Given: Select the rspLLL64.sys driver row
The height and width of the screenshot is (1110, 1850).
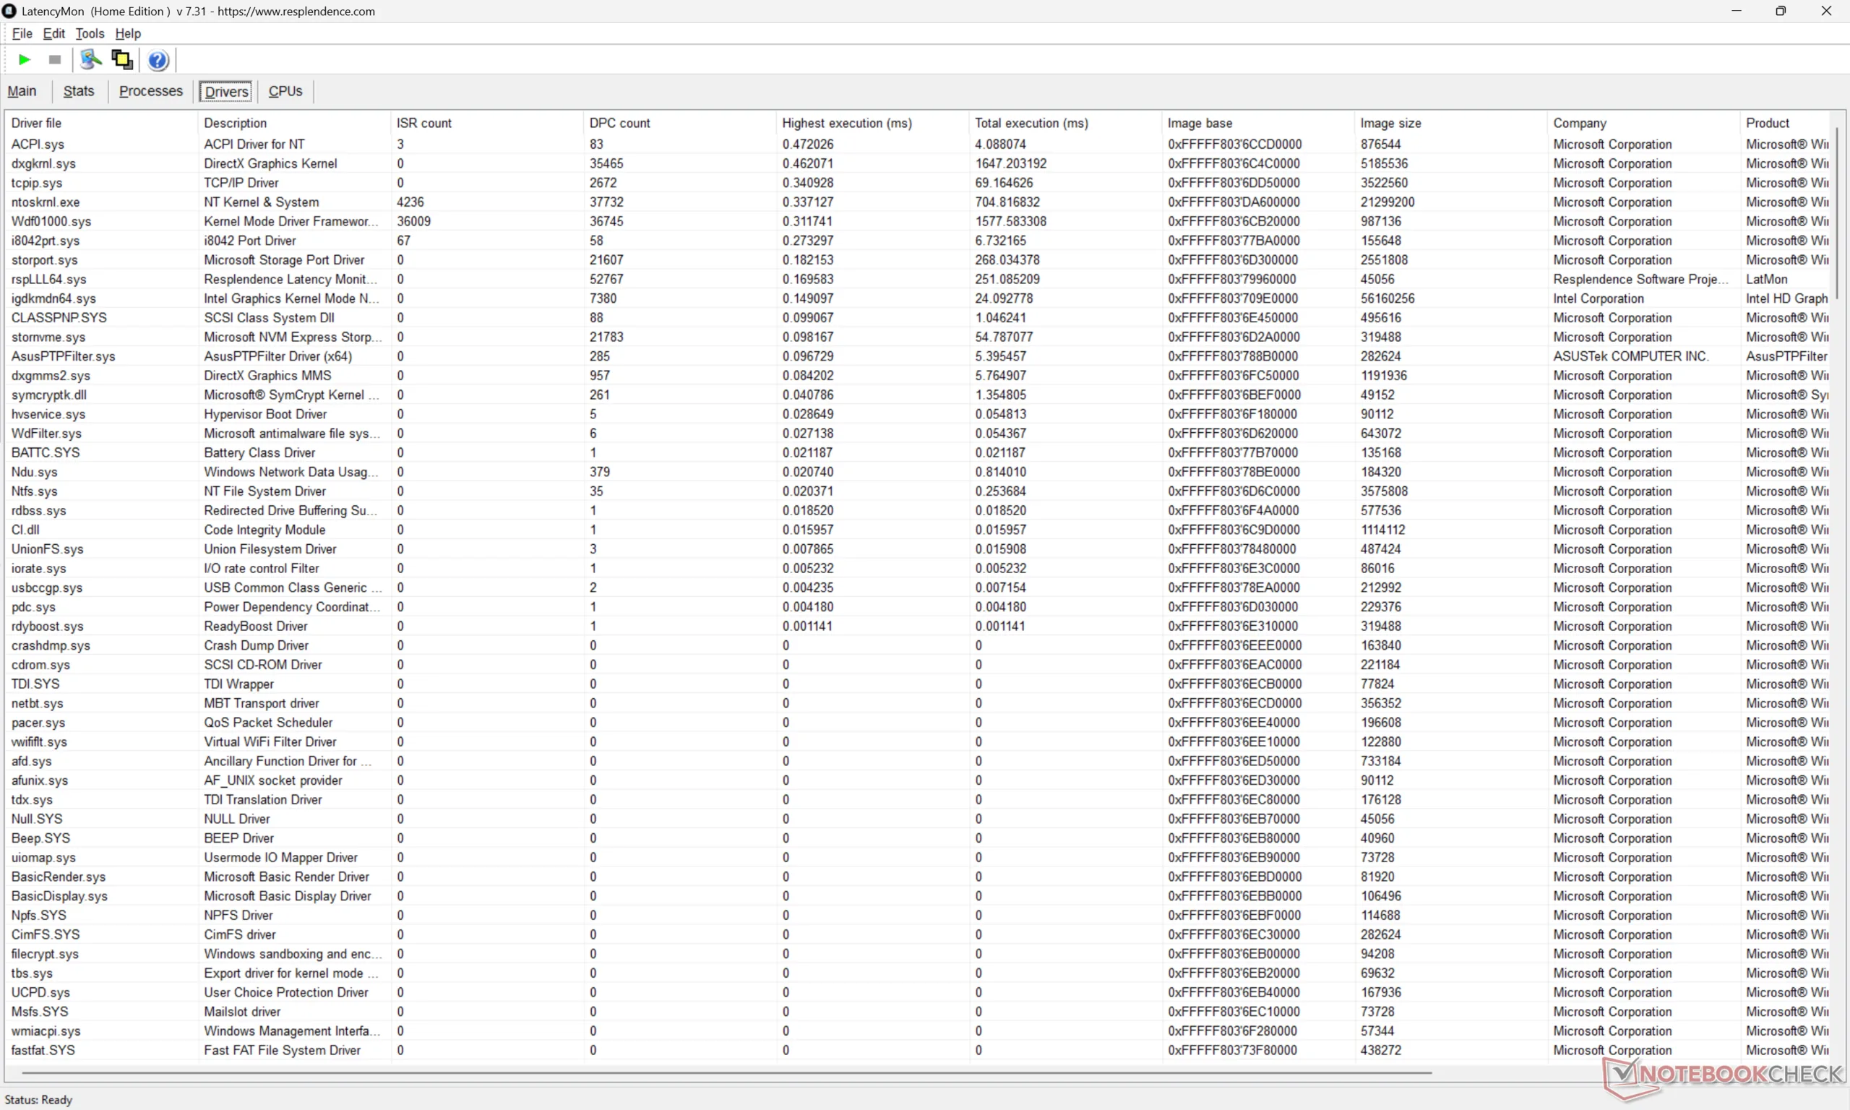Looking at the screenshot, I should 48,279.
